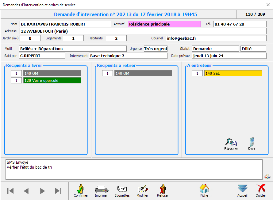Advance to the next record

pos(42,191)
